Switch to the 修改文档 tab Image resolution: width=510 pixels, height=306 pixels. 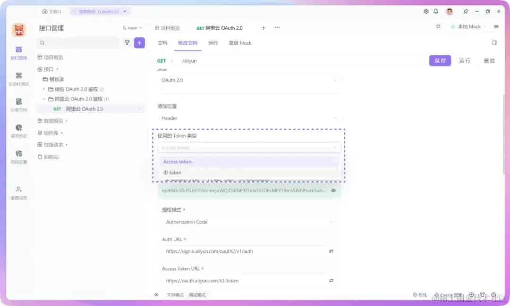(x=187, y=43)
